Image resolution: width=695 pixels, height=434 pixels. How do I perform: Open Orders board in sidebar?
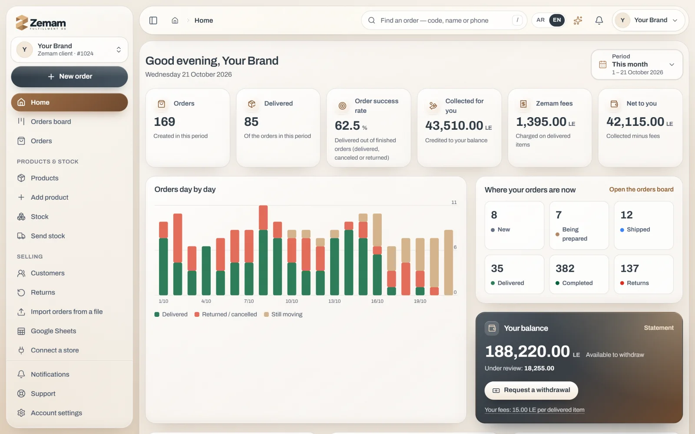click(x=69, y=122)
